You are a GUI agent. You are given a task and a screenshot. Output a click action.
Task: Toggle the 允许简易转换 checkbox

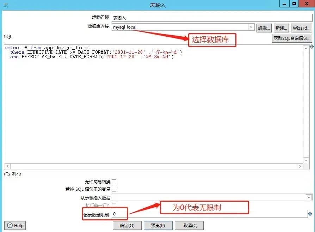(114, 182)
